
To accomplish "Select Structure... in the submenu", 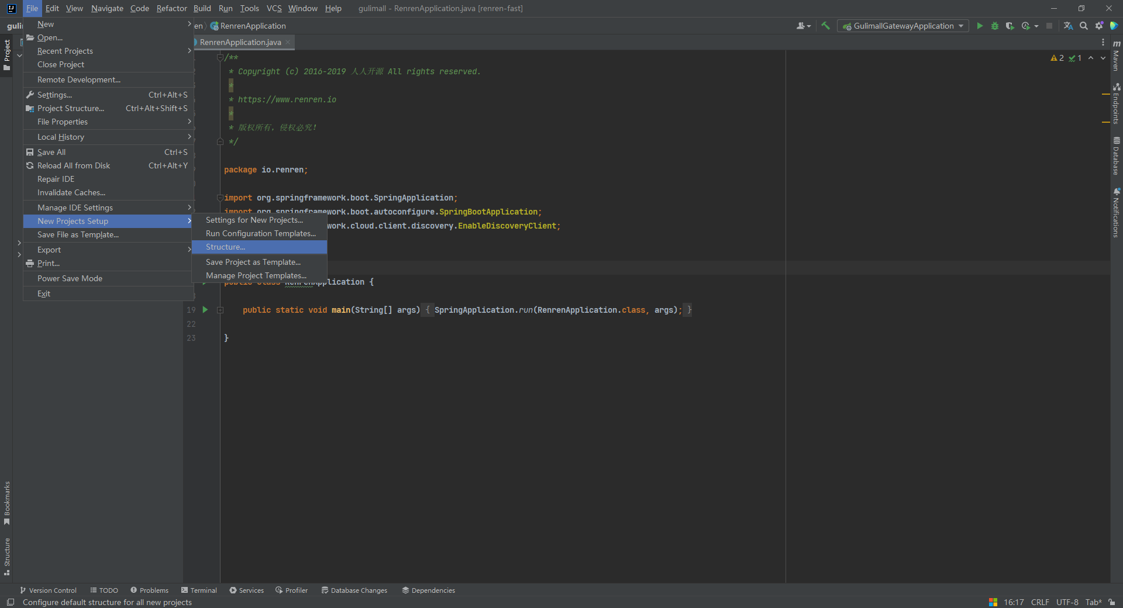I will 226,247.
